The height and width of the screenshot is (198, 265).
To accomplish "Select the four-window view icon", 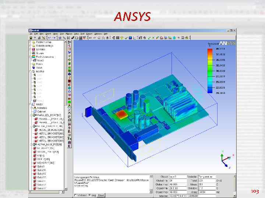I will point(81,38).
